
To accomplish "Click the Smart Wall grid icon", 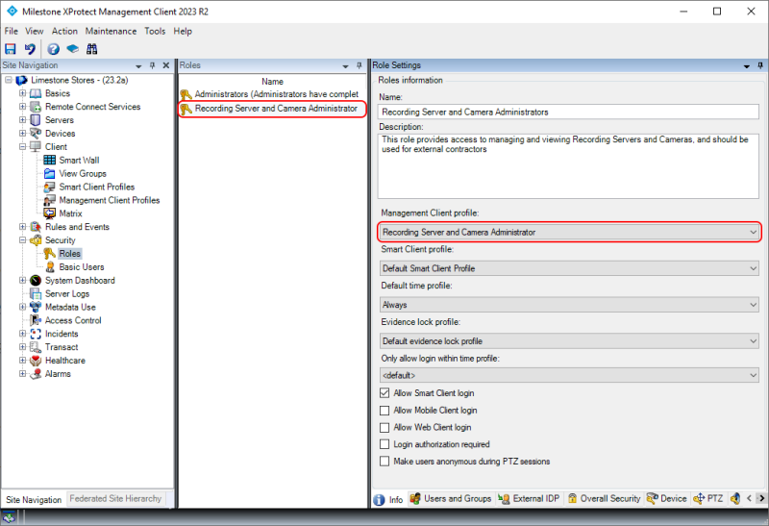I will coord(50,160).
